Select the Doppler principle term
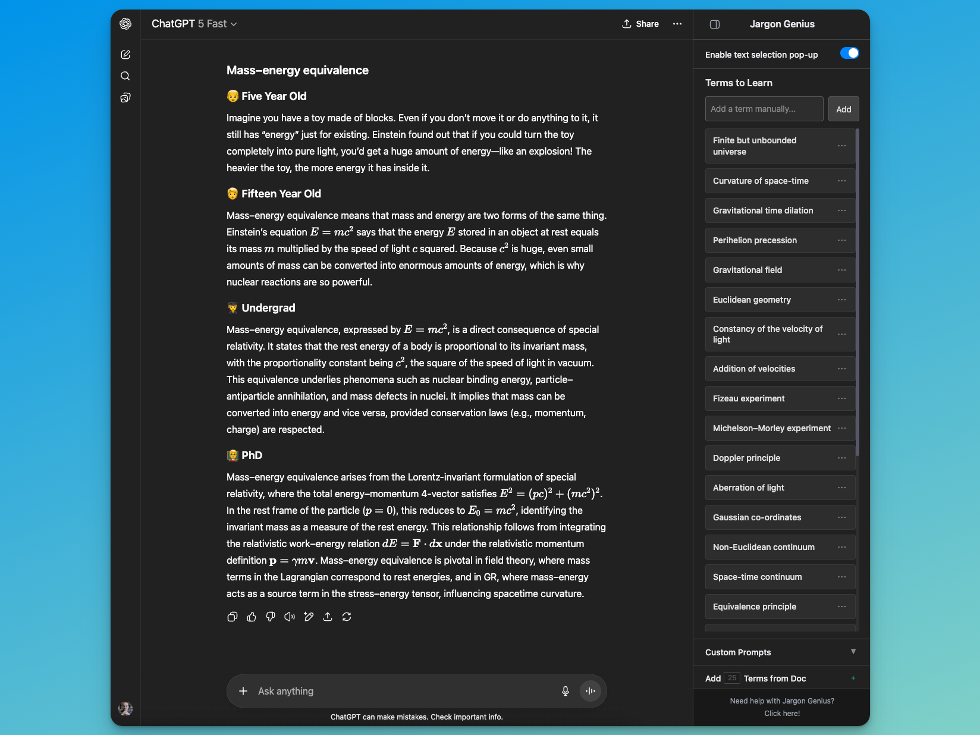The height and width of the screenshot is (735, 980). 746,458
